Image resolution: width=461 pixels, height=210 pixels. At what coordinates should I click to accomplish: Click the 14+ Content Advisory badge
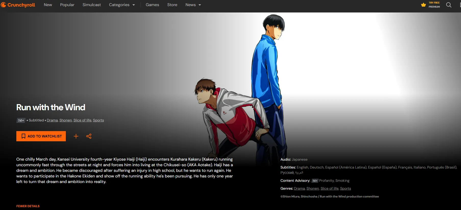[x=315, y=181]
